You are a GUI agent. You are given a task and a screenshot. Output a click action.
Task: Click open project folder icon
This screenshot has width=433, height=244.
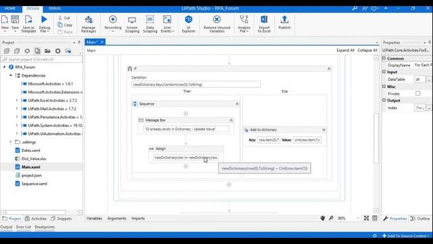pos(47,51)
